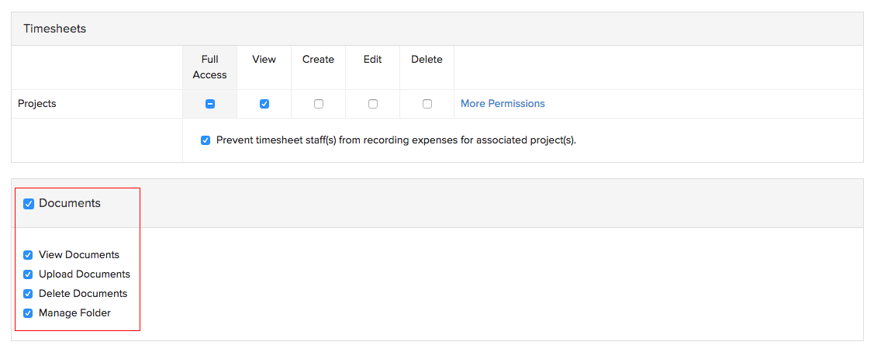874x352 pixels.
Task: Select the Delete column header
Action: point(427,60)
